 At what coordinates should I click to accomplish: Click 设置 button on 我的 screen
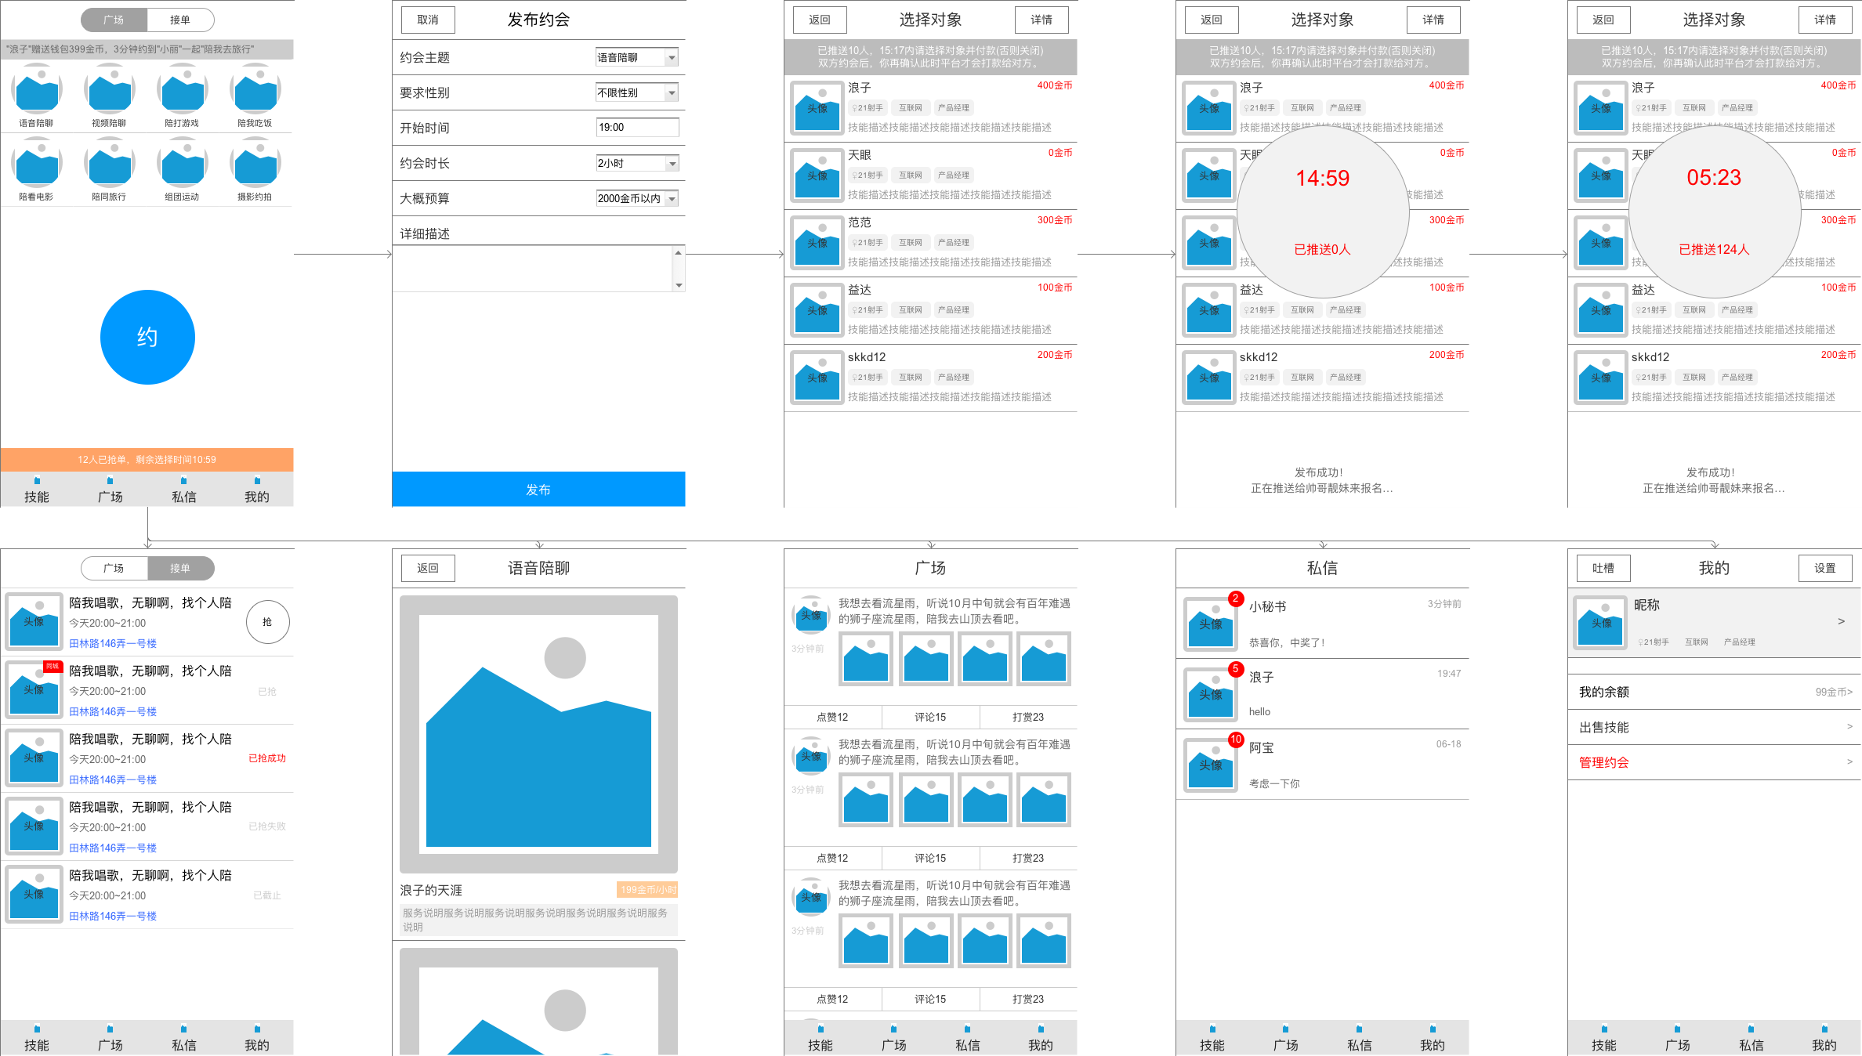pyautogui.click(x=1825, y=568)
